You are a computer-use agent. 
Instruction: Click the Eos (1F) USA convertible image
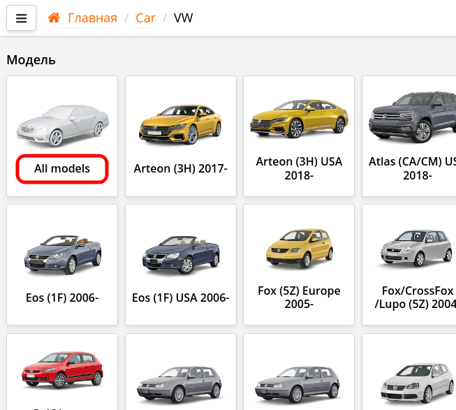point(181,254)
